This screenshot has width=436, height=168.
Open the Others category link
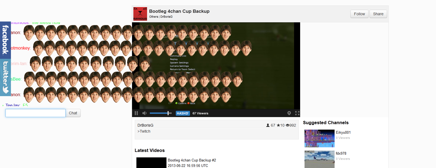click(154, 17)
